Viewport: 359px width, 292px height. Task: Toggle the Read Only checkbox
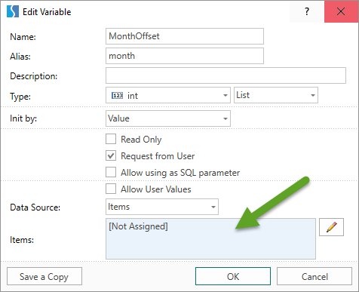pos(111,139)
